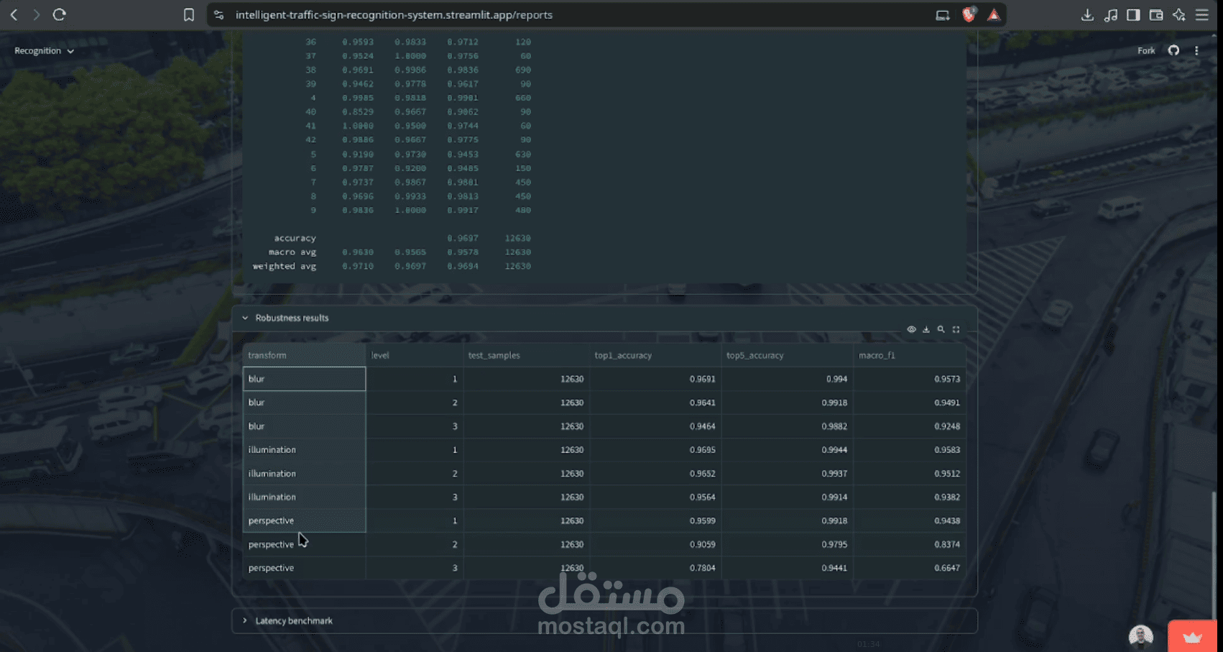Open the Brave Rewards triangle icon

[994, 14]
